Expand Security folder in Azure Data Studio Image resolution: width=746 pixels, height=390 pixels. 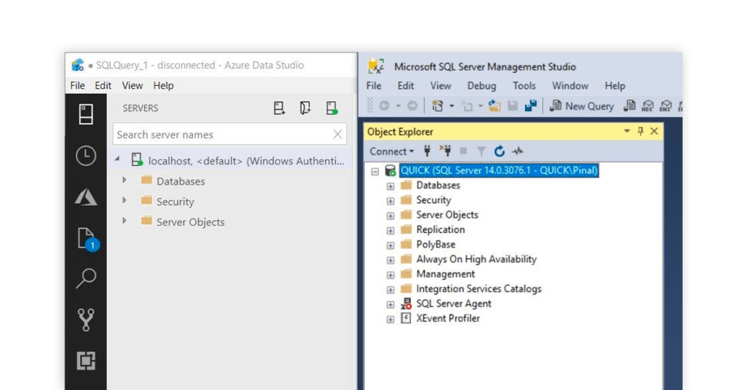124,201
